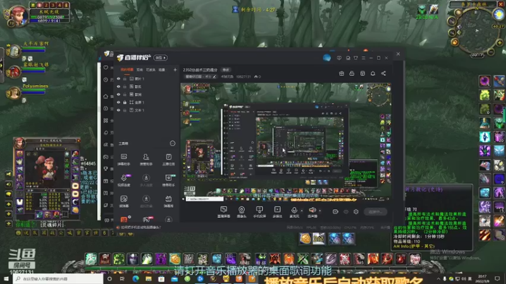Edit the stream category tag
This screenshot has width=506, height=284.
point(201,76)
